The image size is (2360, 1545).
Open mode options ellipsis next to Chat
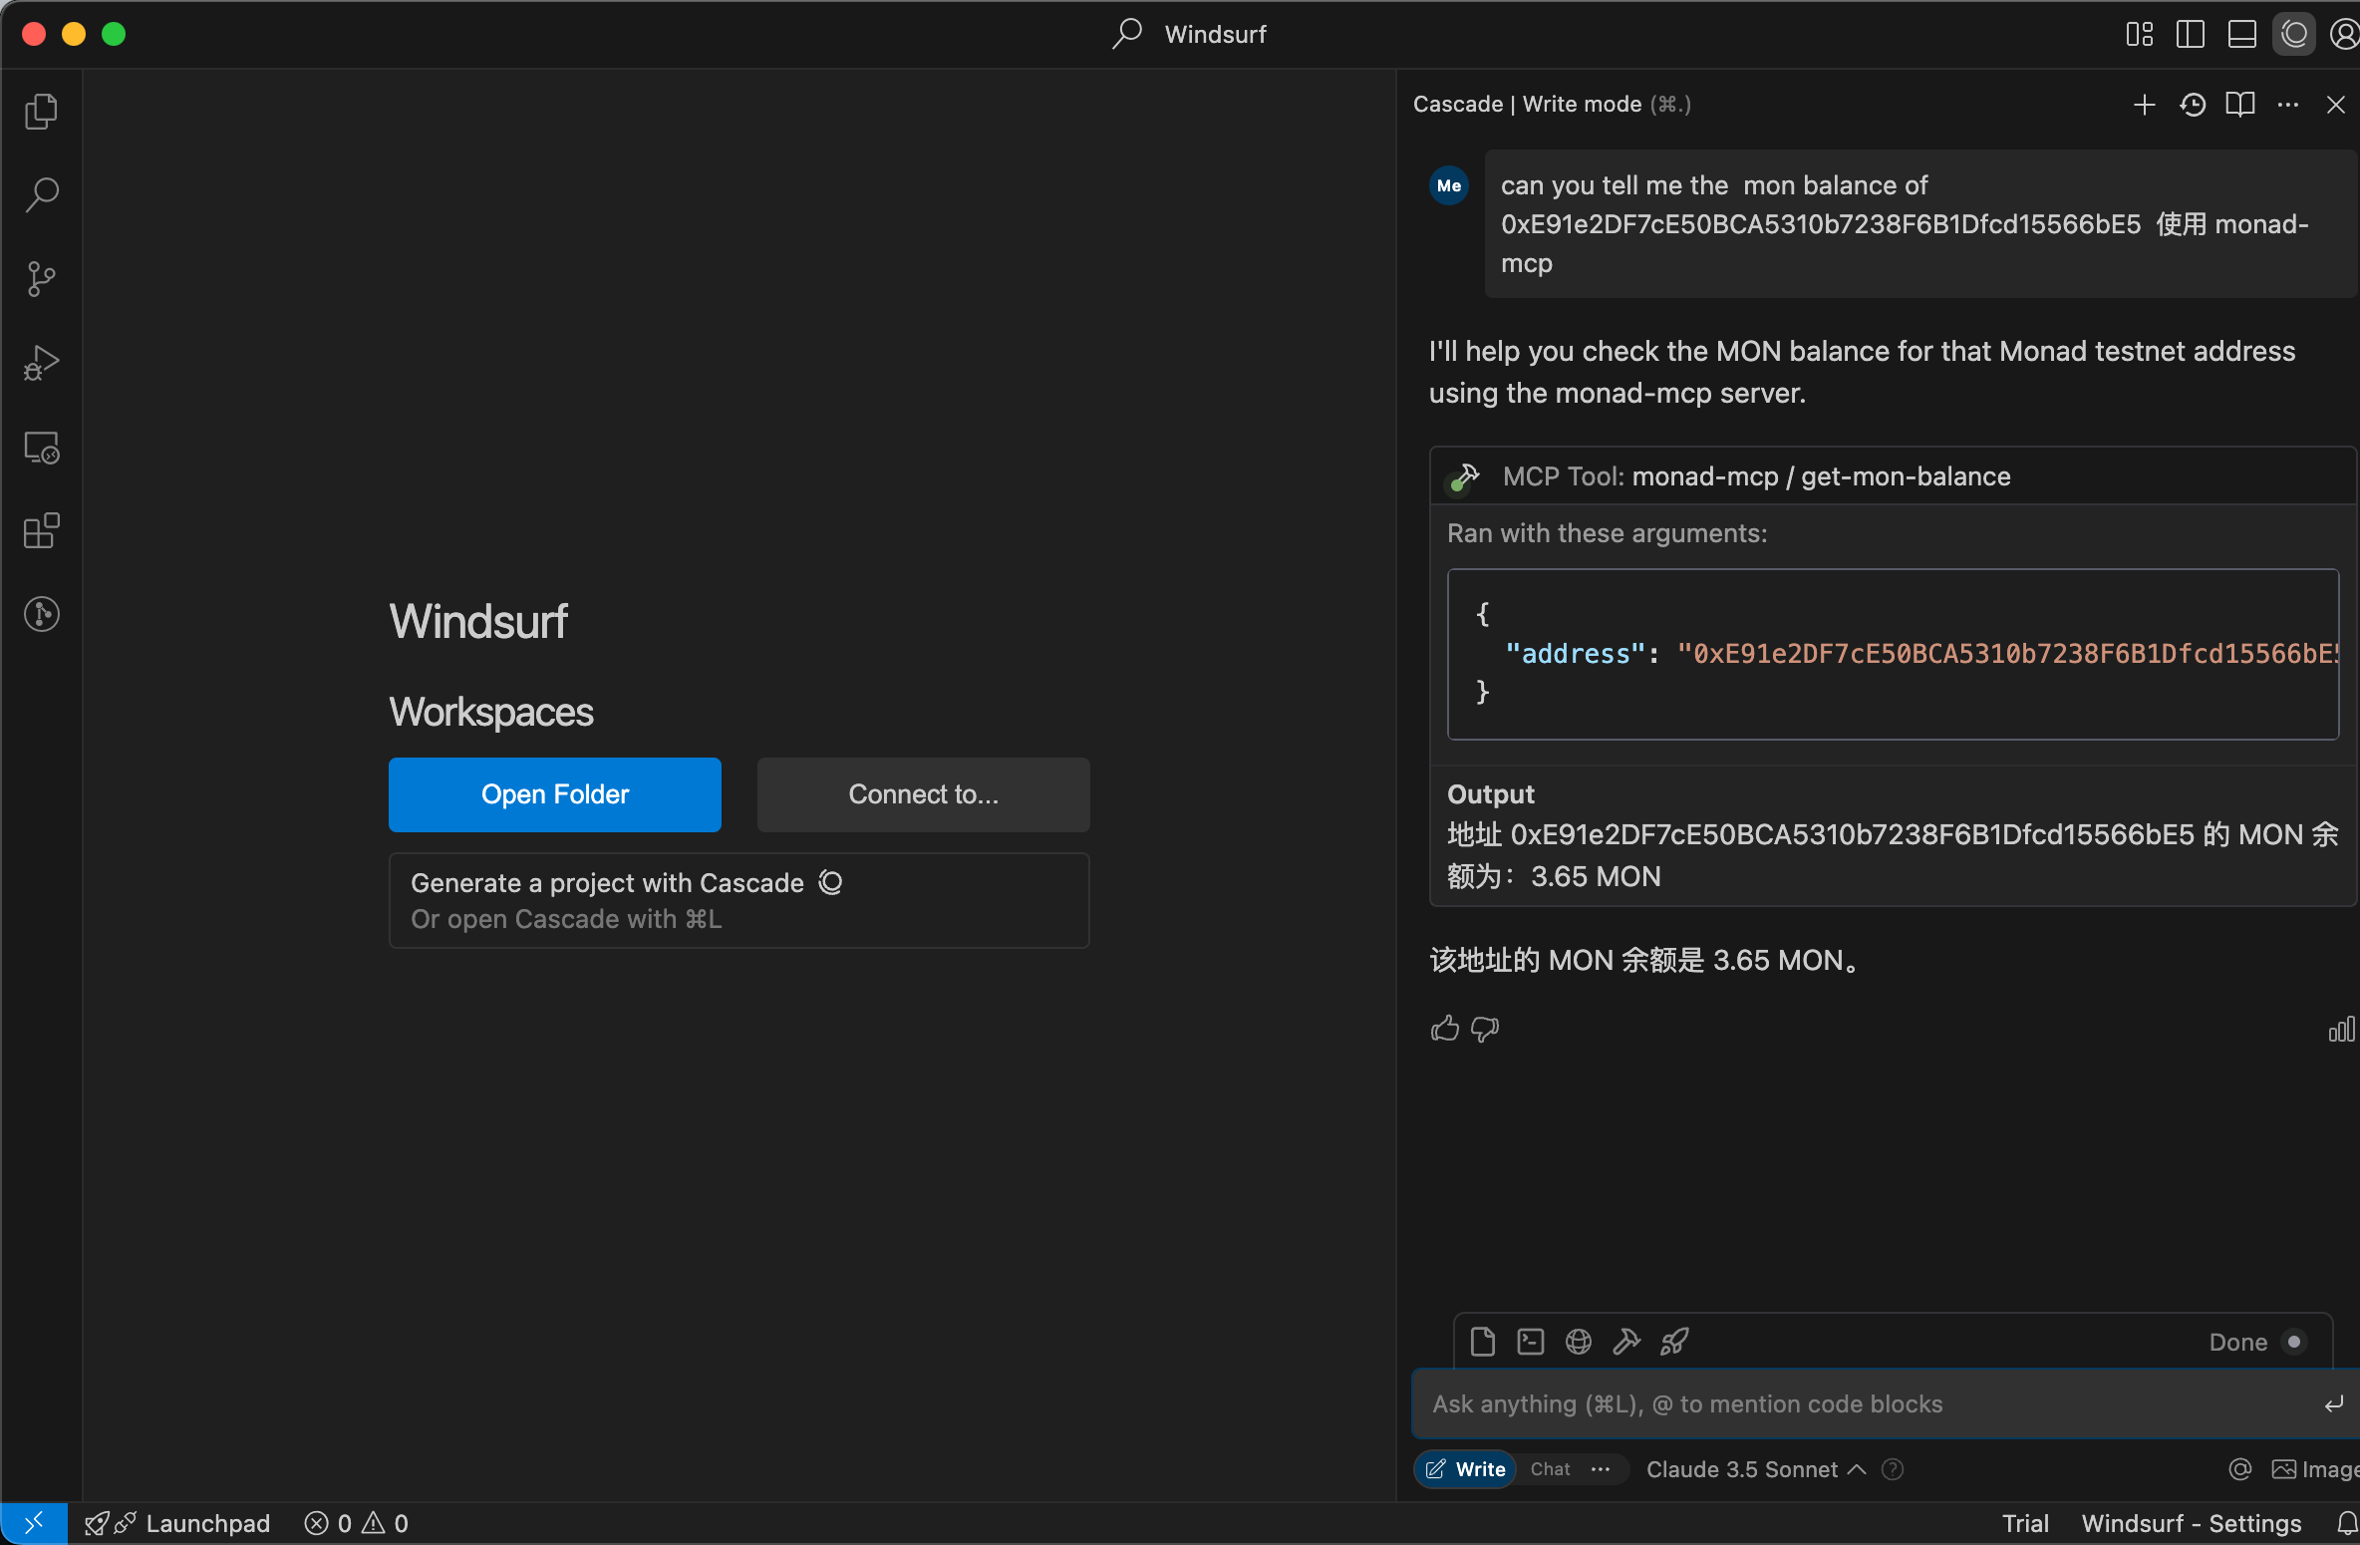pos(1601,1469)
